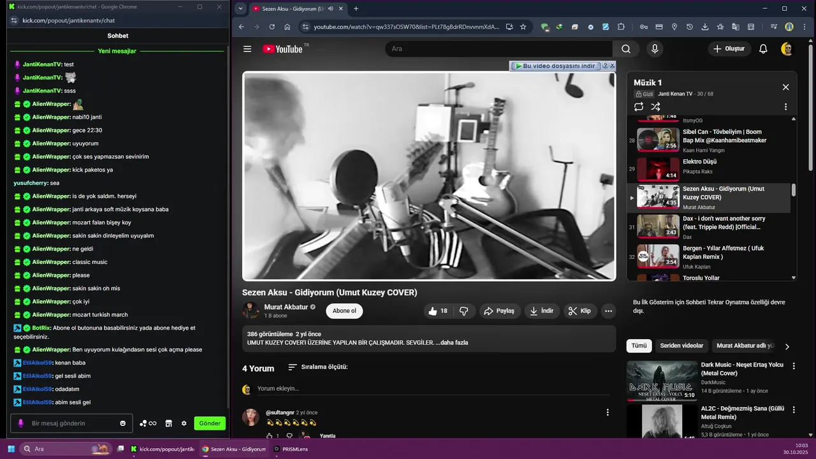This screenshot has height=459, width=816.
Task: Show more filter chips with right chevron
Action: [x=787, y=347]
